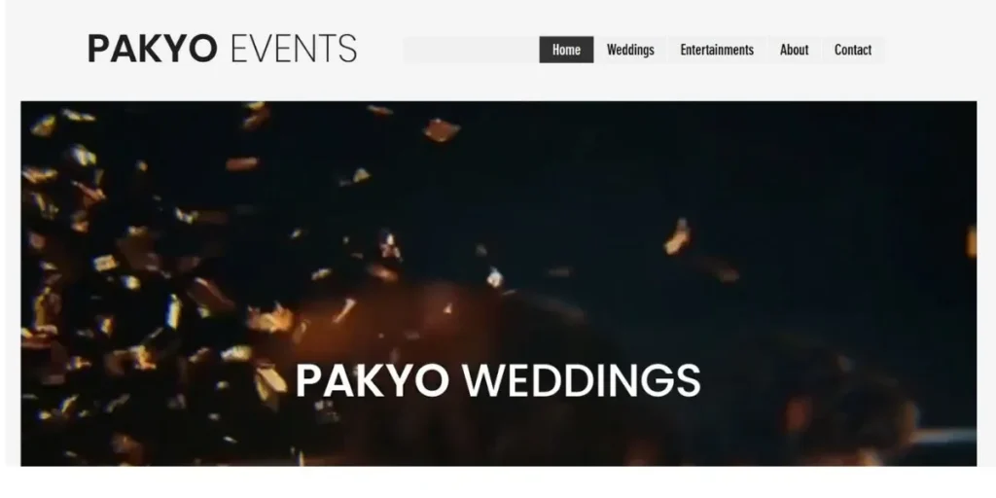Viewport: 996px width, 498px height.
Task: Click the dark-highlighted active Home tab
Action: (x=566, y=50)
